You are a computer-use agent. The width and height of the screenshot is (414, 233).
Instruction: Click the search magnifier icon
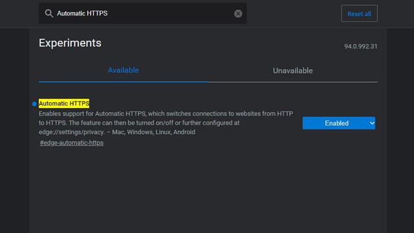point(49,14)
